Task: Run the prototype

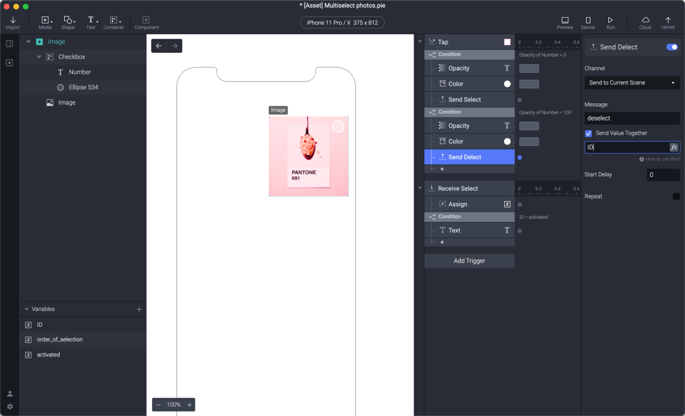Action: (x=610, y=23)
